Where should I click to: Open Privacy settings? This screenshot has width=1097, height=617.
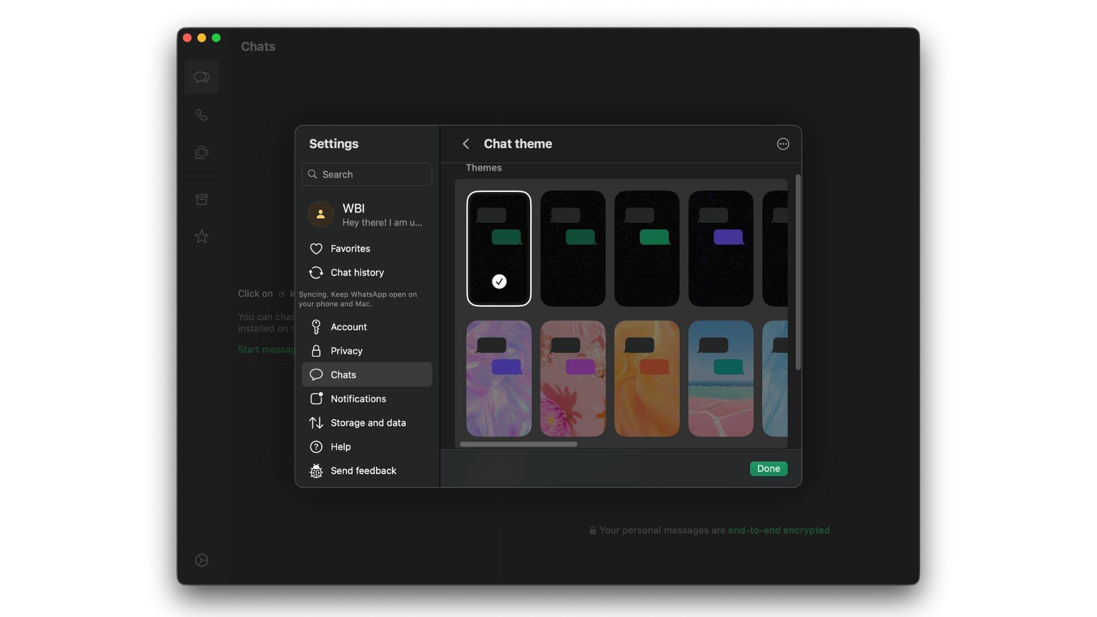(346, 351)
